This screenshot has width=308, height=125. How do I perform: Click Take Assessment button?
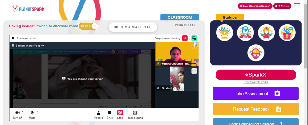click(256, 93)
